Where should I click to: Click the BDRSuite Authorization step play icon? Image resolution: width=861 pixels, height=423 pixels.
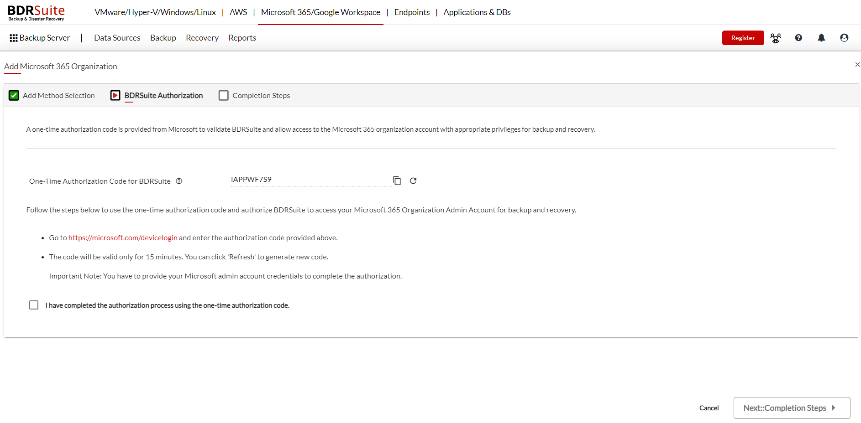115,95
